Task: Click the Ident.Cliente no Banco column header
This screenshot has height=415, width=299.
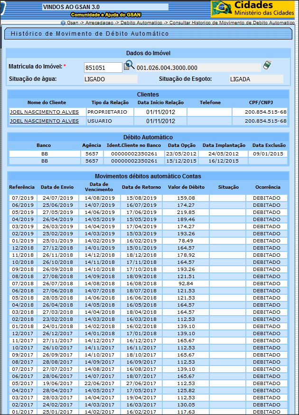Action: [134, 145]
